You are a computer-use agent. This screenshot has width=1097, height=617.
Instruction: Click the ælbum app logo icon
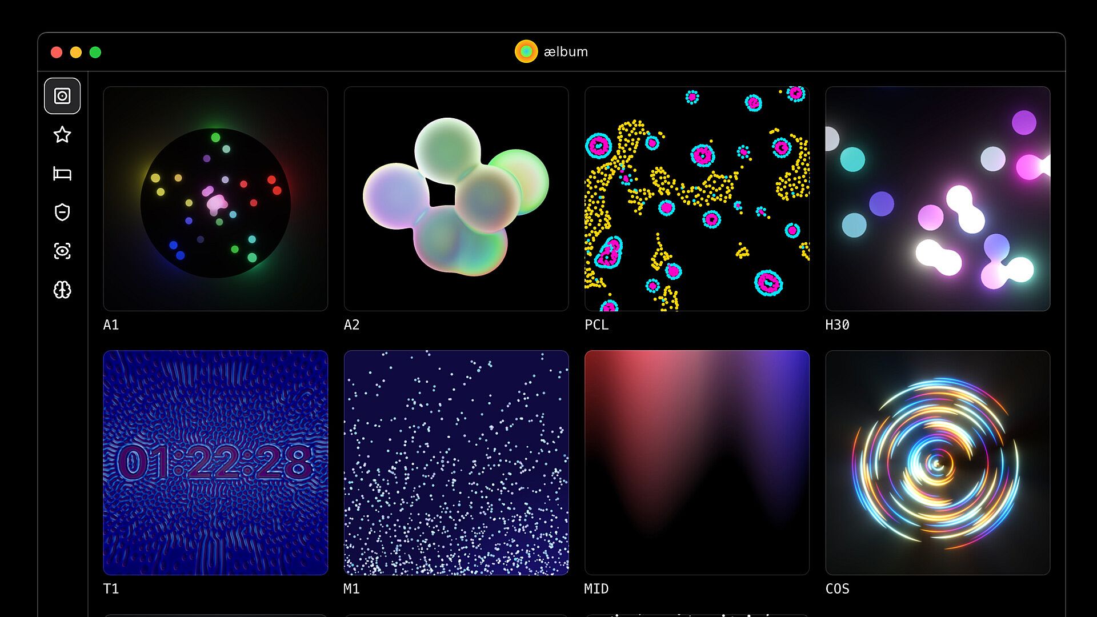pyautogui.click(x=526, y=51)
